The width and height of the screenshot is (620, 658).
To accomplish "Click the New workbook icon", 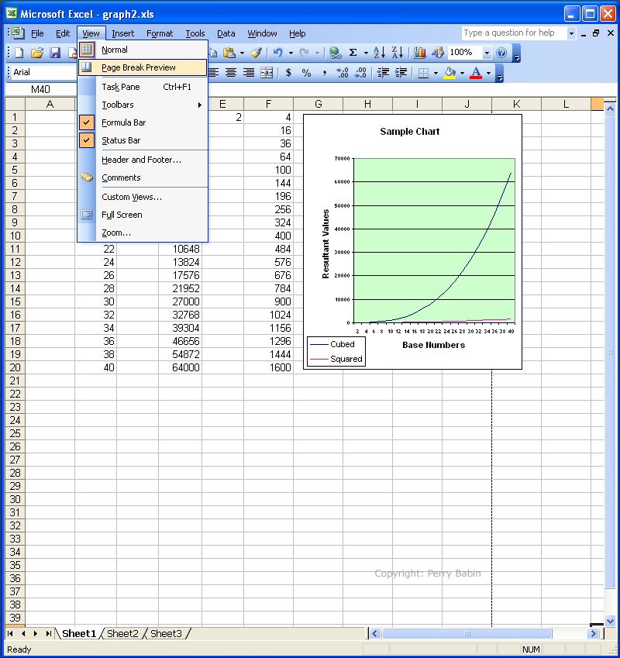I will pyautogui.click(x=19, y=53).
